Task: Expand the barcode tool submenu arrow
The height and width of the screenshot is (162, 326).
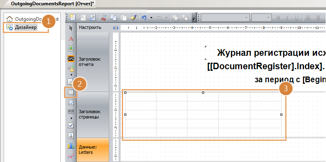Action: (x=72, y=118)
